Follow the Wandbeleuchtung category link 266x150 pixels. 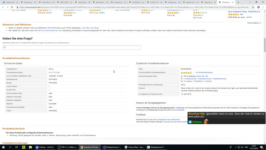pos(219,79)
